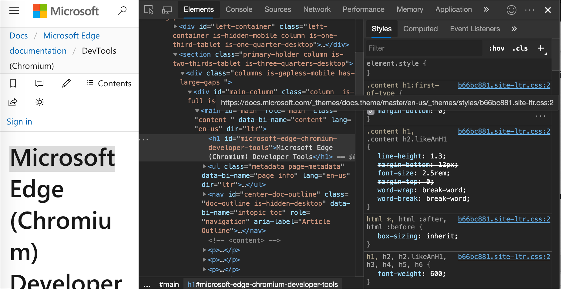Collapse the section primary-holder element
The height and width of the screenshot is (289, 561).
(x=175, y=55)
